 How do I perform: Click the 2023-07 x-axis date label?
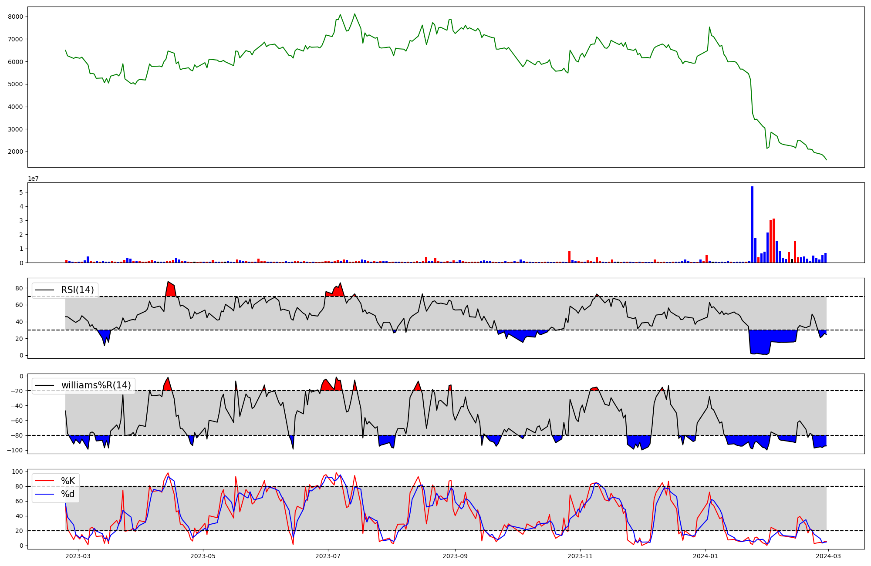[x=327, y=556]
